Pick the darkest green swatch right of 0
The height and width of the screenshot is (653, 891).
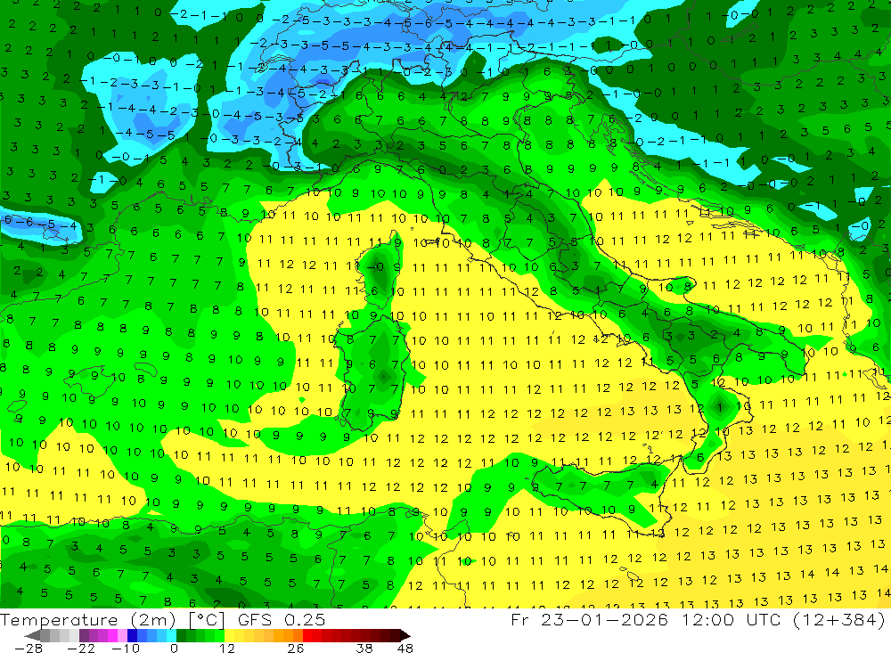[181, 636]
